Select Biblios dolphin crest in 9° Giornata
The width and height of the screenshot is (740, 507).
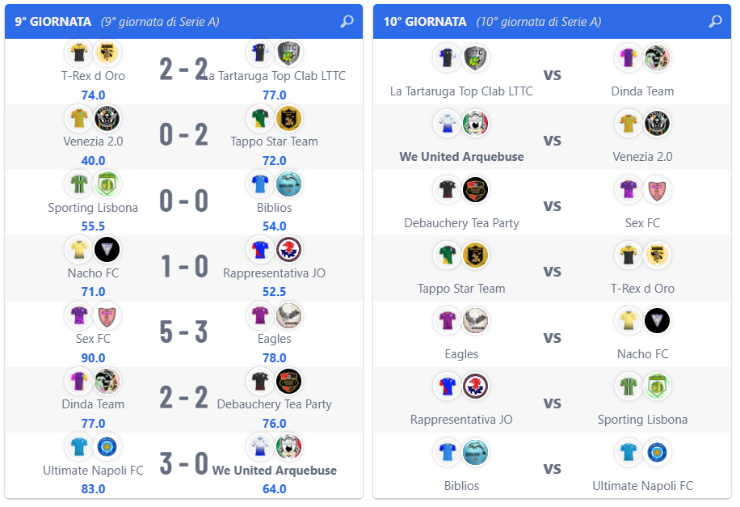288,184
